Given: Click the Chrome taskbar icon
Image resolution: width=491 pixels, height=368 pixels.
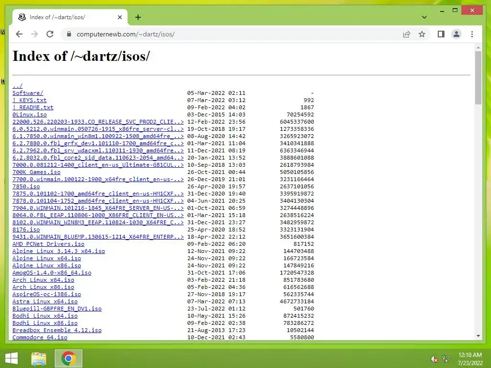Looking at the screenshot, I should [69, 358].
